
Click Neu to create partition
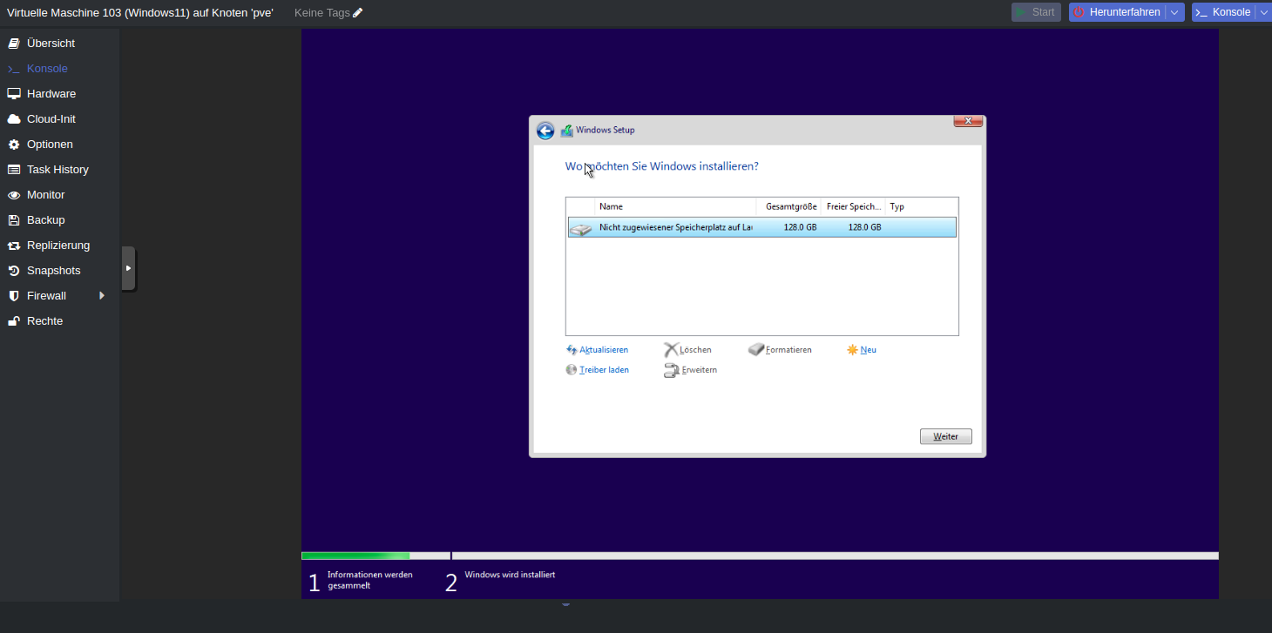click(x=868, y=350)
